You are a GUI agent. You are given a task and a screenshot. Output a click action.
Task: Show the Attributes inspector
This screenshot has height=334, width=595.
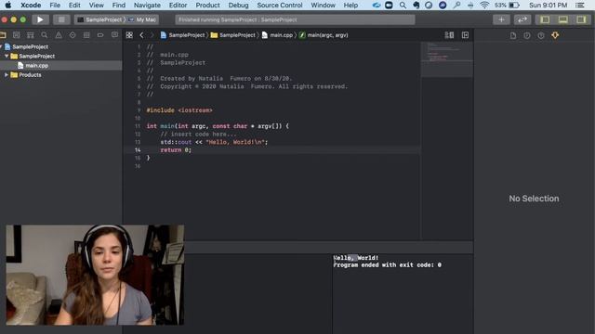pyautogui.click(x=555, y=35)
